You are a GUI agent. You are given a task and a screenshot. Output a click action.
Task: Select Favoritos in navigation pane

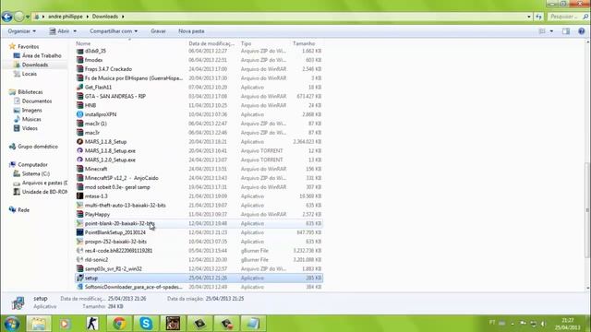tap(28, 46)
